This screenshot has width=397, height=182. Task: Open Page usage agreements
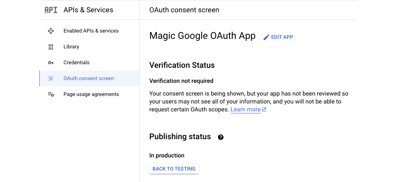[89, 94]
